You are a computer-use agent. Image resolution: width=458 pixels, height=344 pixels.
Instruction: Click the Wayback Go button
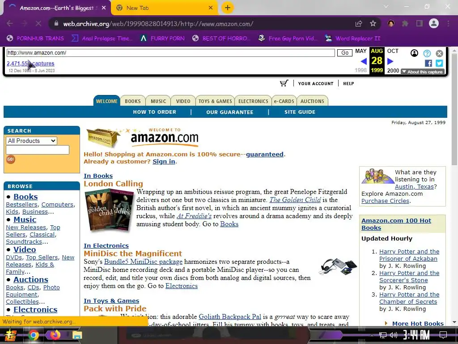345,53
